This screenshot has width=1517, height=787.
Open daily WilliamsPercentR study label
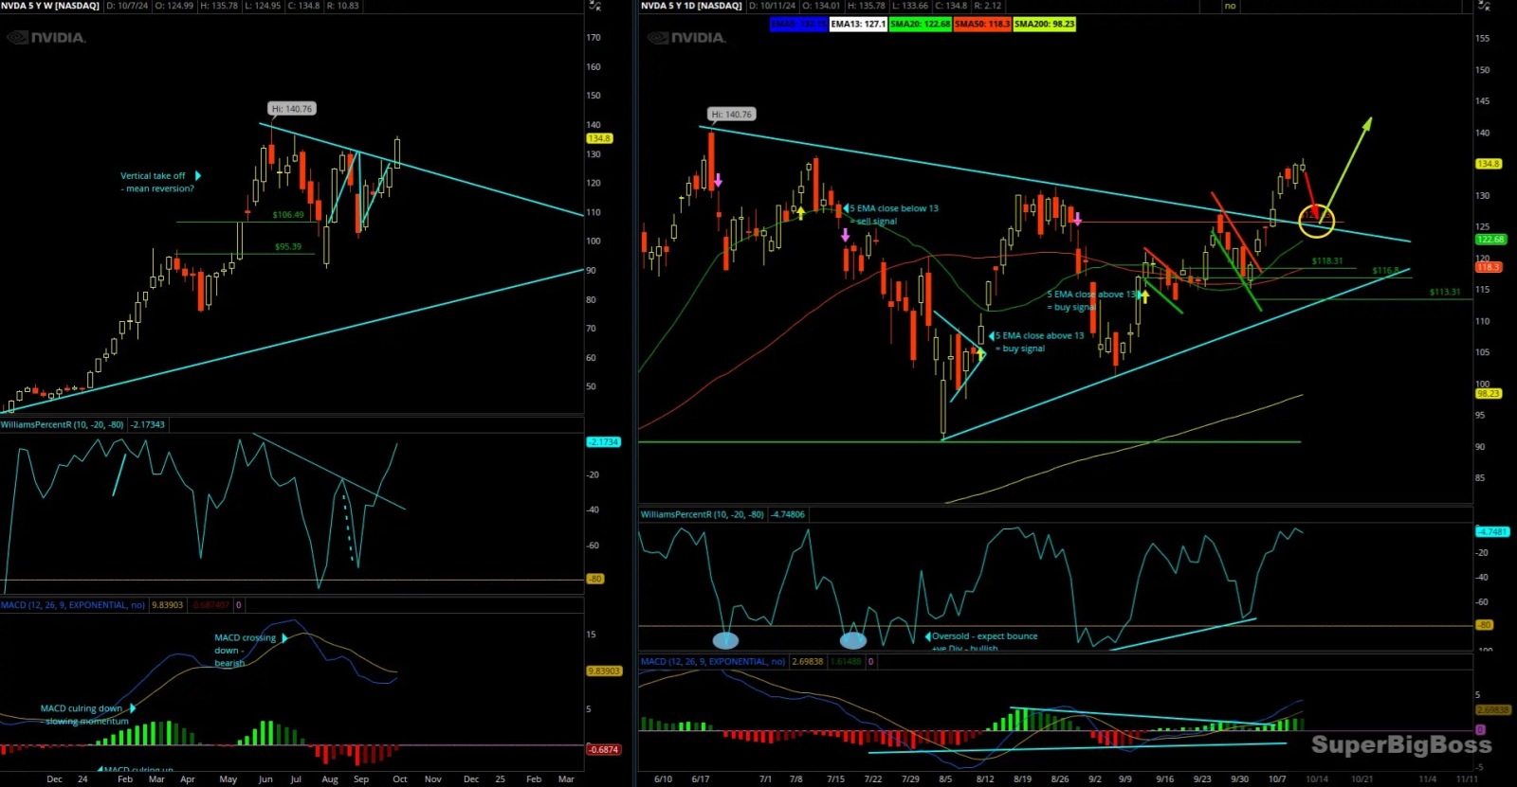[702, 514]
